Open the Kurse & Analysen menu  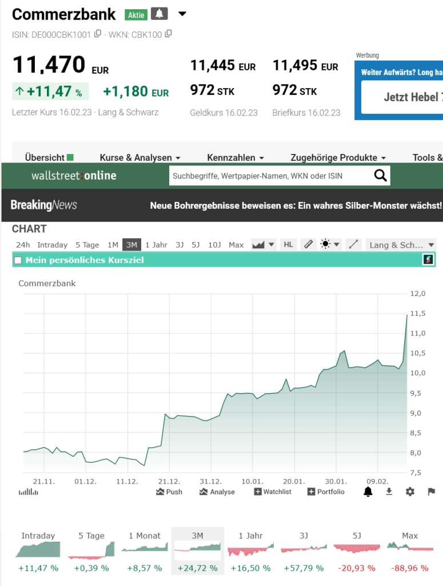[x=139, y=157]
